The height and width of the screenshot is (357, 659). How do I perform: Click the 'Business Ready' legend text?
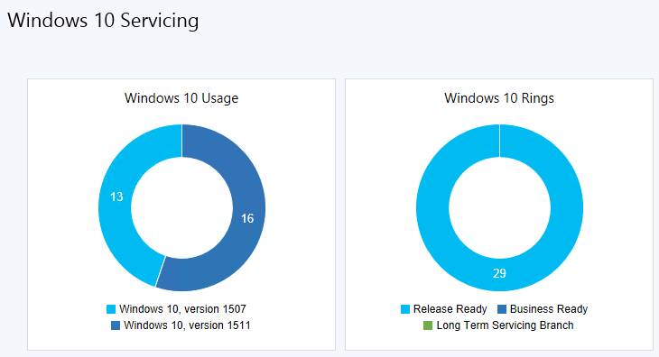[549, 309]
